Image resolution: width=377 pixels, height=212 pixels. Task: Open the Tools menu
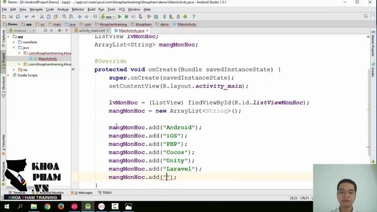pyautogui.click(x=111, y=9)
